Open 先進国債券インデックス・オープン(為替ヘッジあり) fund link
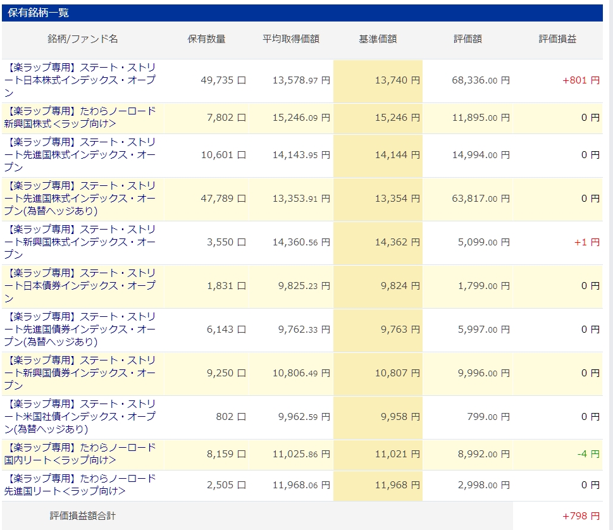Screen dimensions: 613x530 tap(82, 330)
